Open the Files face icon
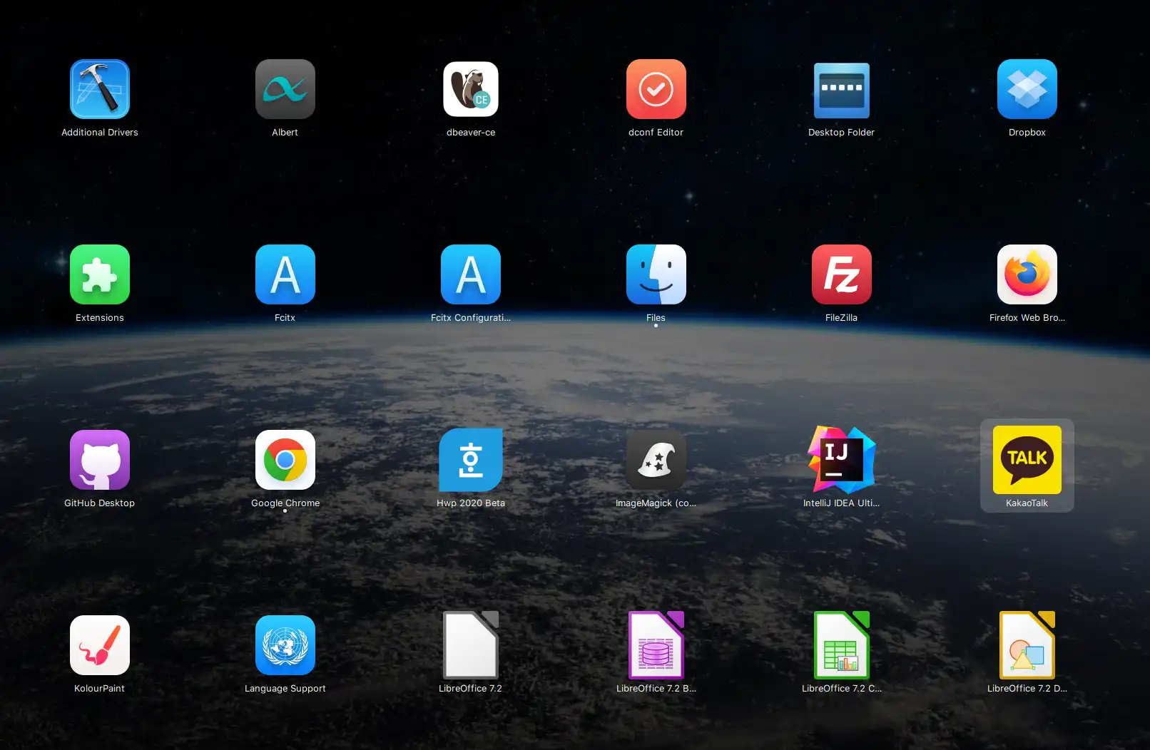Viewport: 1150px width, 750px height. (656, 274)
